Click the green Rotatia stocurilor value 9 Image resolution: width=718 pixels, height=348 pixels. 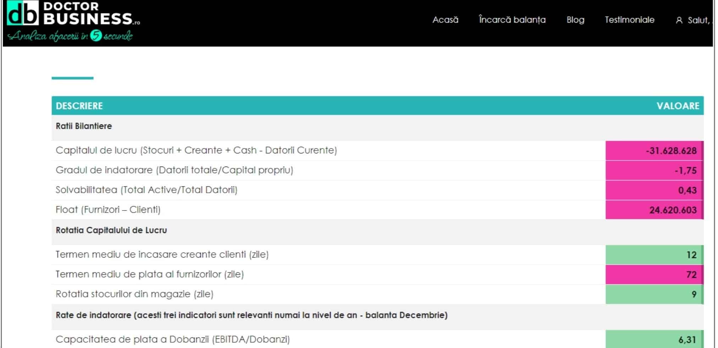(694, 294)
